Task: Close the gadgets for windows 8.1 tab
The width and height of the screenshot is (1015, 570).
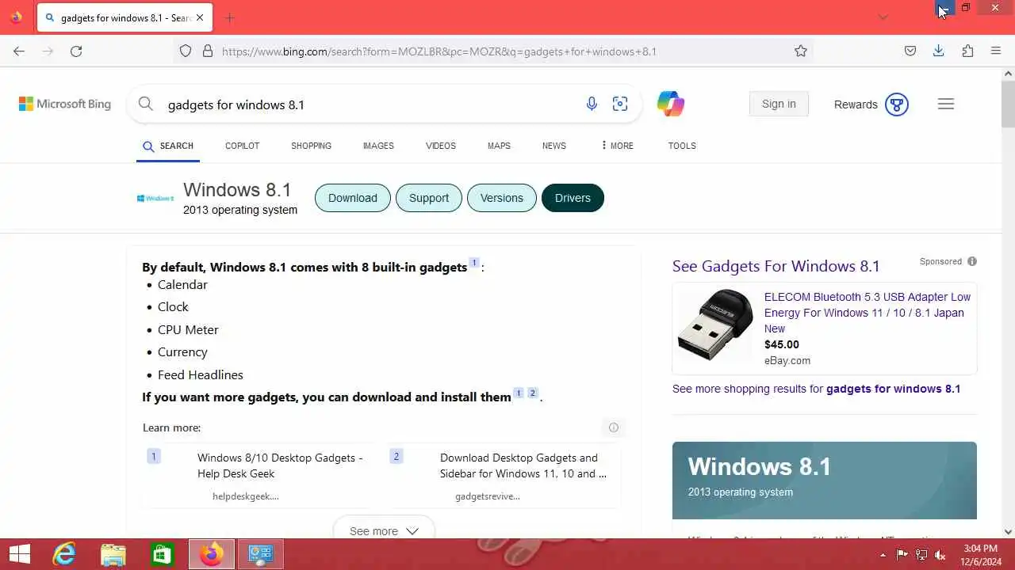Action: 199,17
